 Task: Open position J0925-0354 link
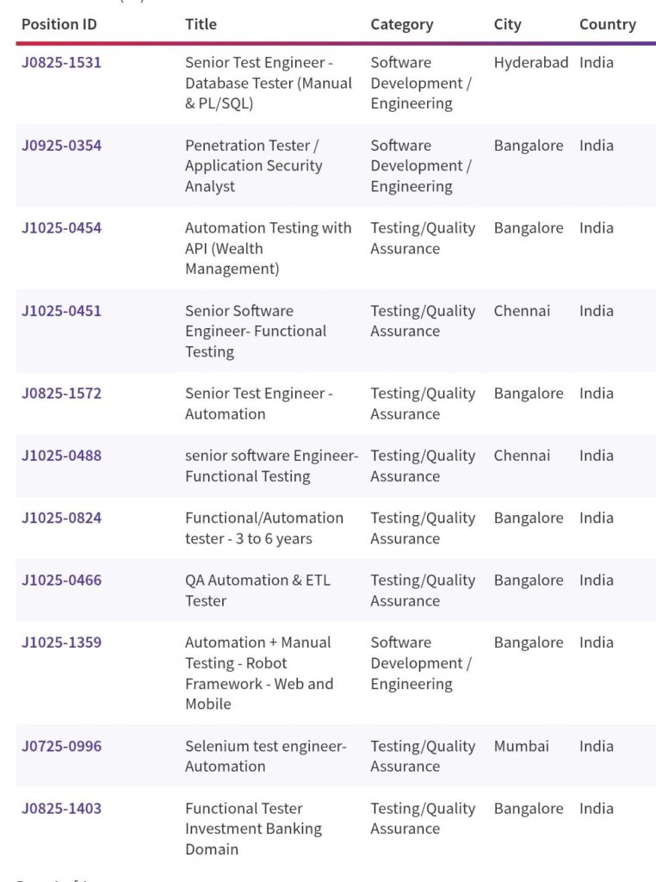pos(61,146)
